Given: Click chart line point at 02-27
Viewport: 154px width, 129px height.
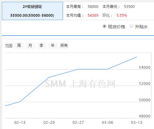Looking at the screenshot, I should [x=78, y=69].
